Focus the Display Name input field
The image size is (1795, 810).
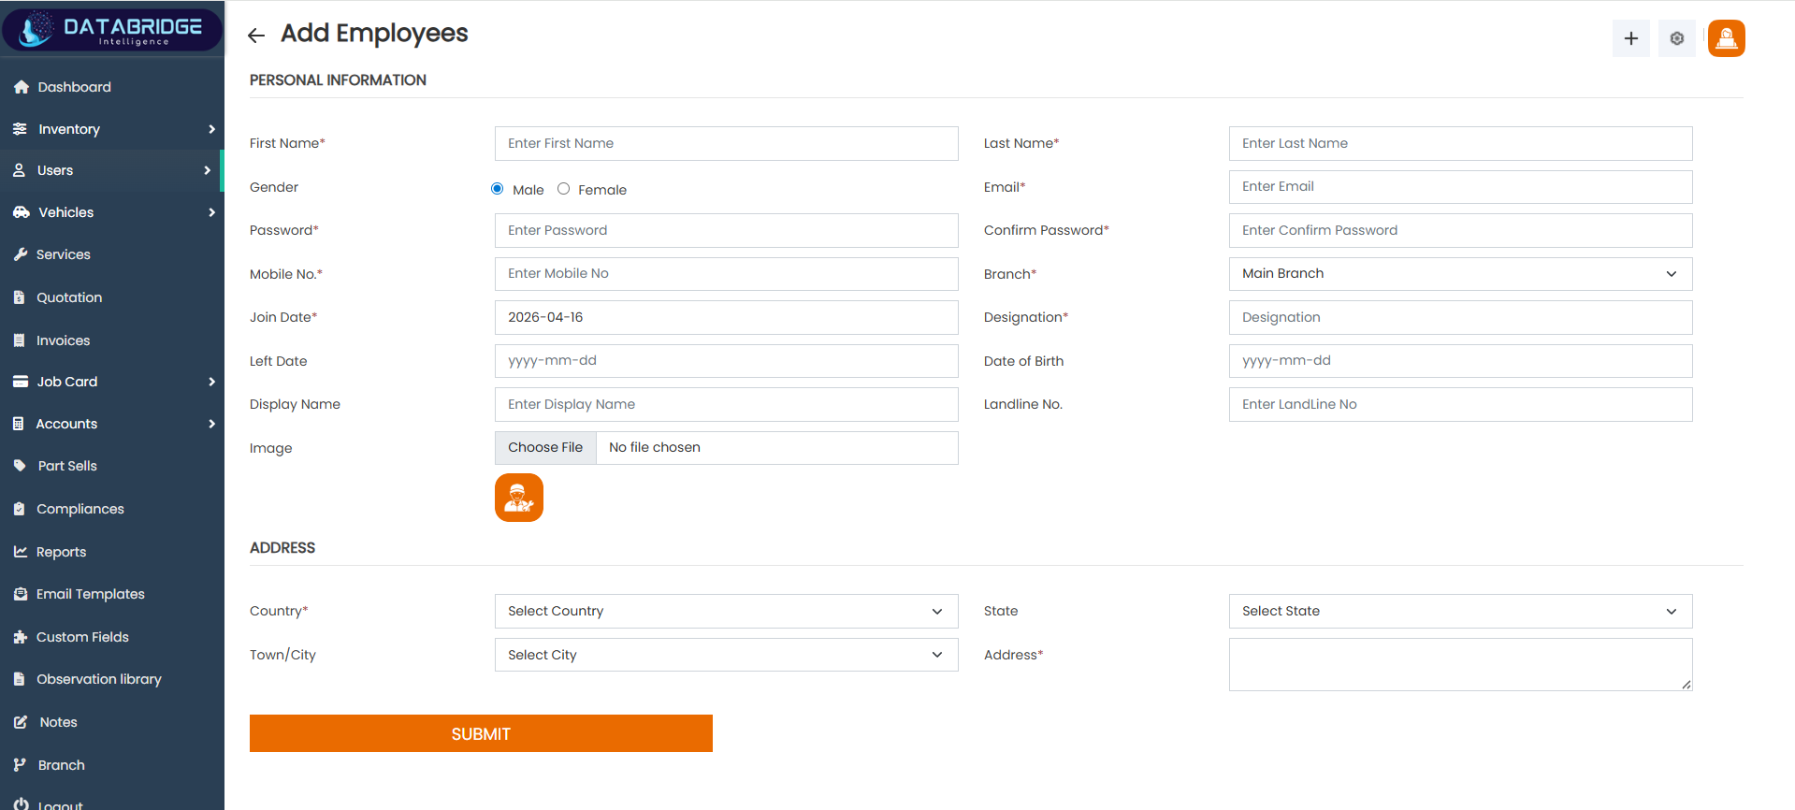(726, 405)
